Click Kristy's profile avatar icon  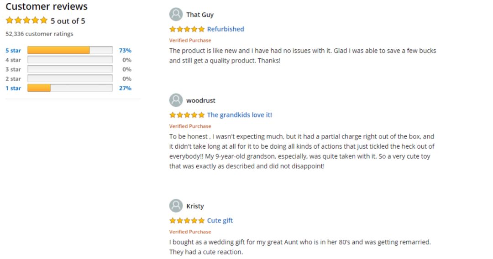coord(176,206)
